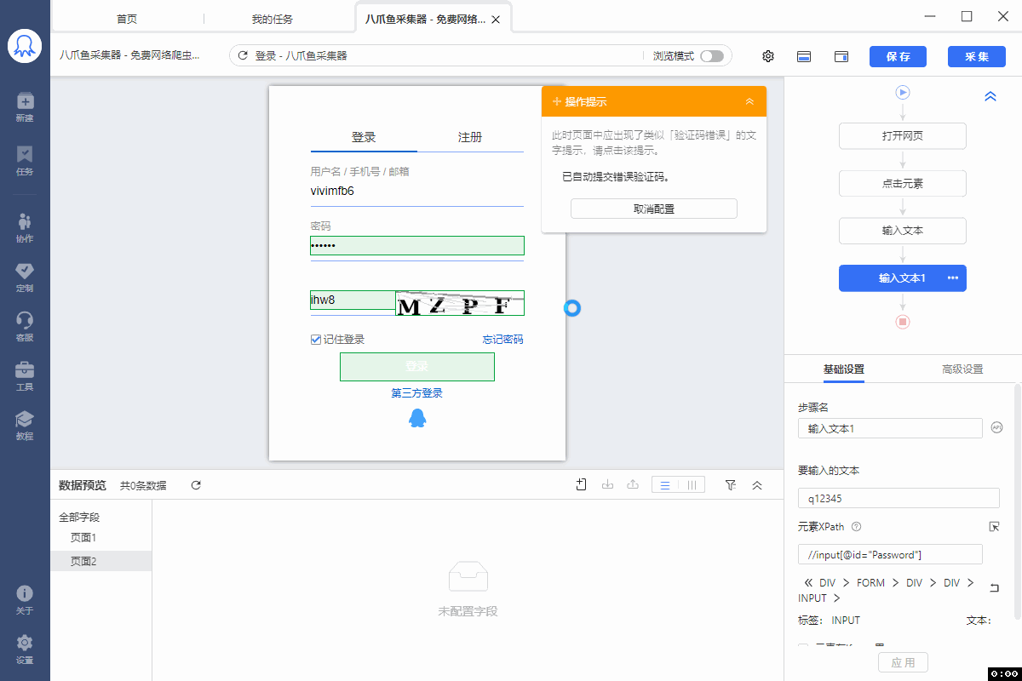Image resolution: width=1022 pixels, height=681 pixels.
Task: Click the 忘记密码 link
Action: click(x=503, y=340)
